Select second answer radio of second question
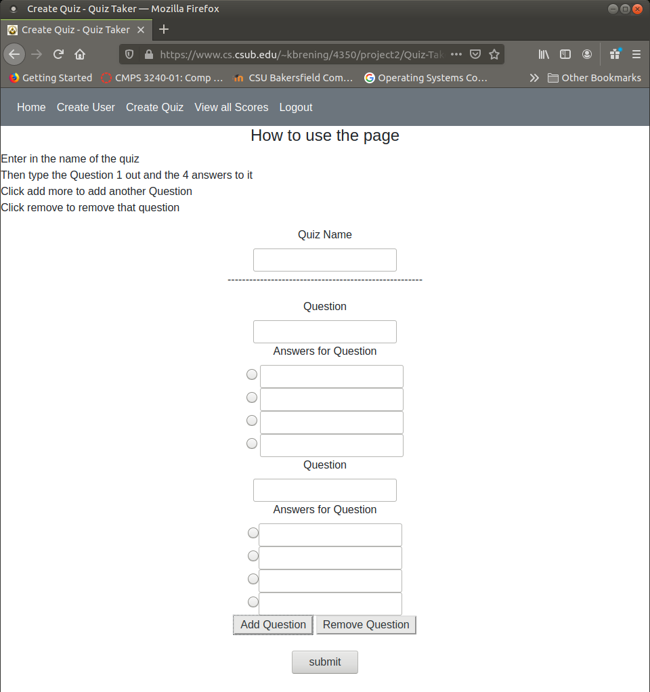The height and width of the screenshot is (692, 650). [x=253, y=556]
